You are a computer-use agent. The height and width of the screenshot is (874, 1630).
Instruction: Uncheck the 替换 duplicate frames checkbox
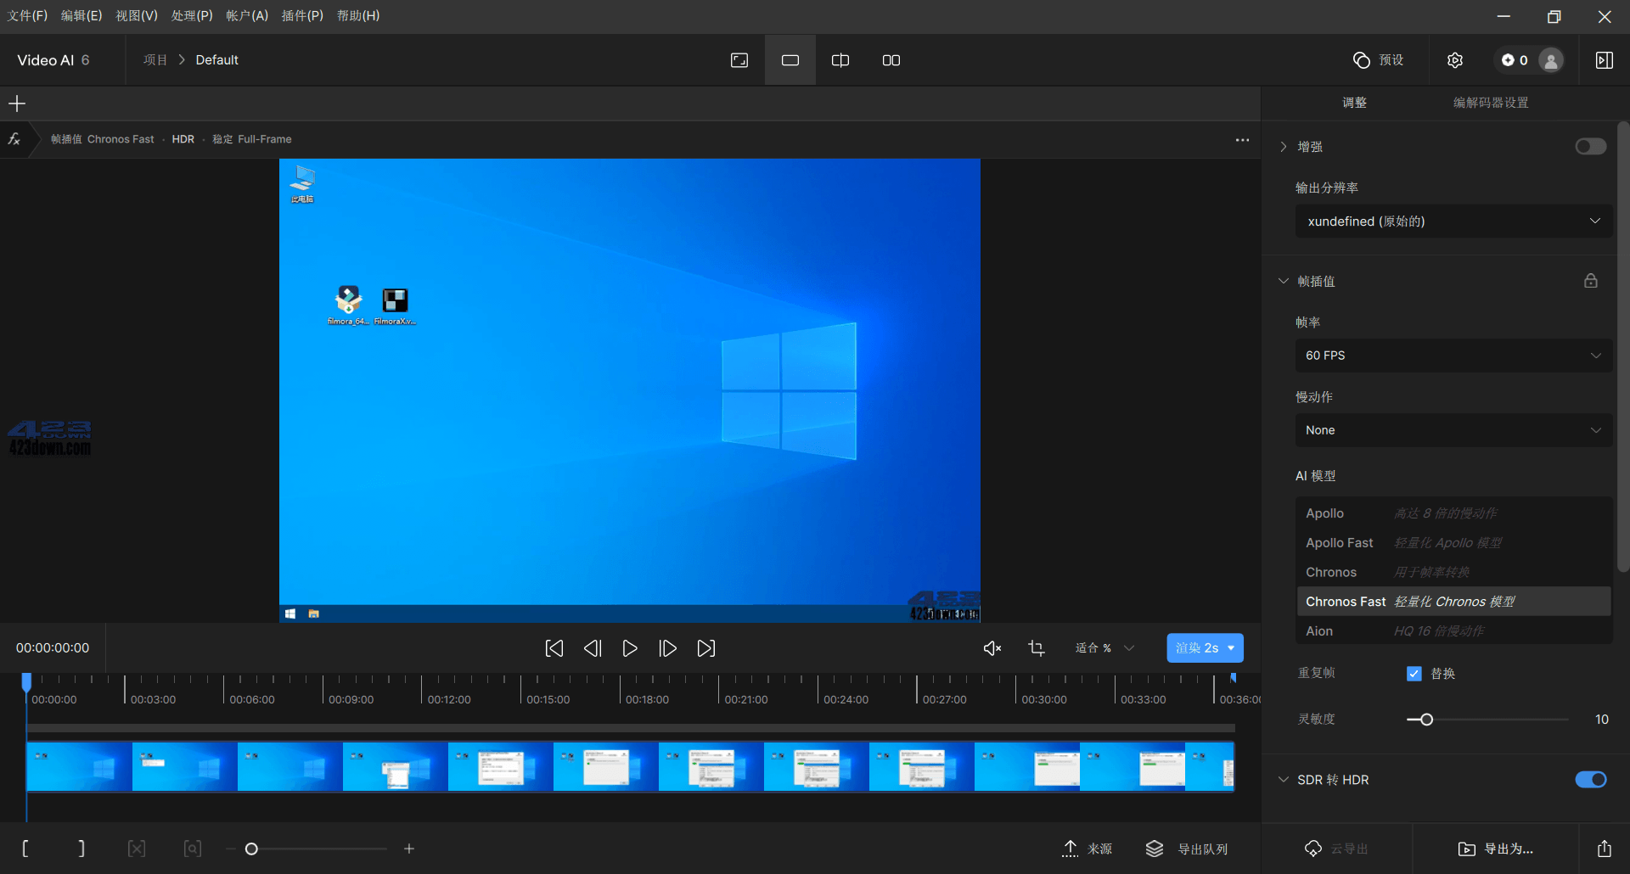coord(1414,674)
